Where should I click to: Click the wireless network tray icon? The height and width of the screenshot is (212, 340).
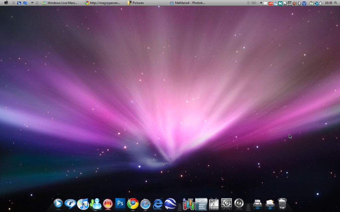(x=304, y=3)
